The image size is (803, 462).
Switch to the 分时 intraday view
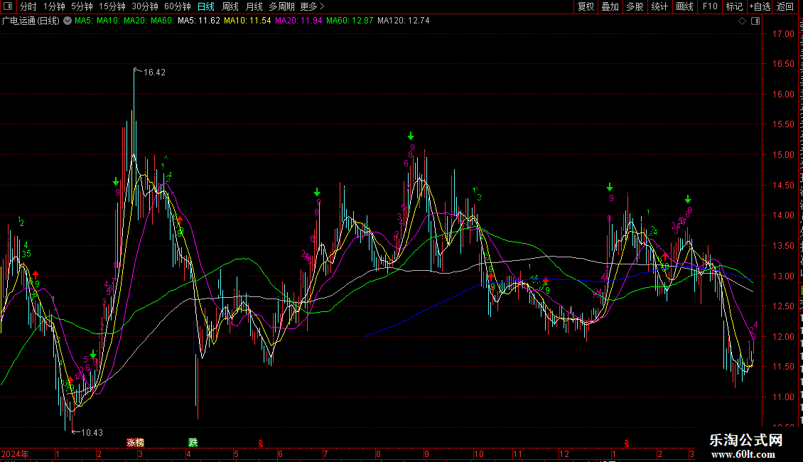(28, 6)
